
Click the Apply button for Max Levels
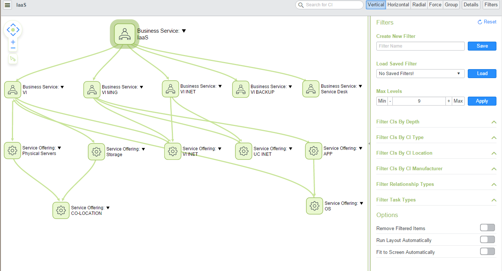point(482,101)
